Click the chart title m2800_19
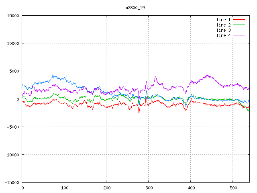Viewport: 257px width, 193px height. (x=135, y=8)
